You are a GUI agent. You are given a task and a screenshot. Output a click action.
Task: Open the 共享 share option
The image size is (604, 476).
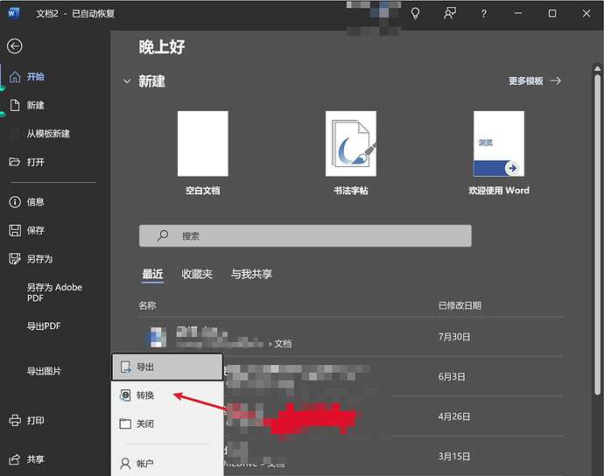click(35, 459)
